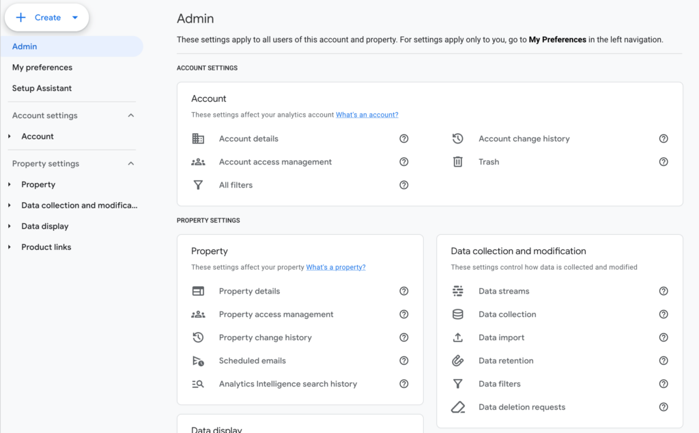Select Account item in sidebar tree
This screenshot has width=699, height=433.
click(x=38, y=137)
